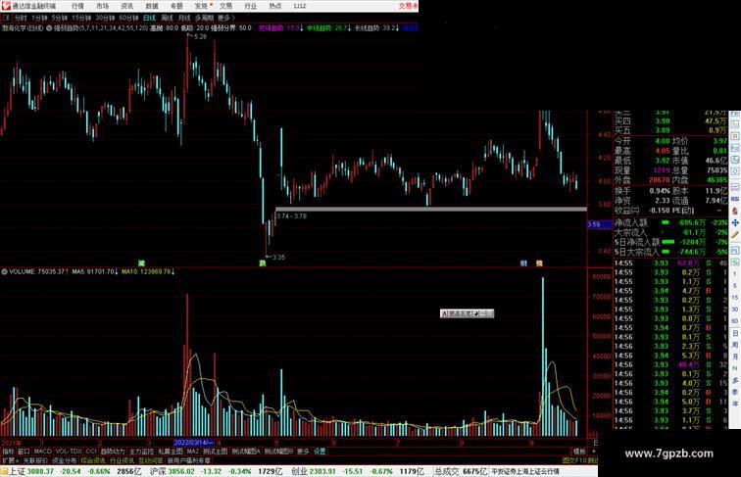Switch chart to 1分钟 period

pos(39,18)
